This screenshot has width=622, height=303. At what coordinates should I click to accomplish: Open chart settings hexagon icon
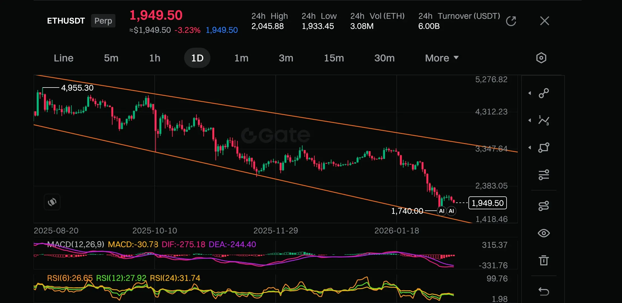(541, 58)
